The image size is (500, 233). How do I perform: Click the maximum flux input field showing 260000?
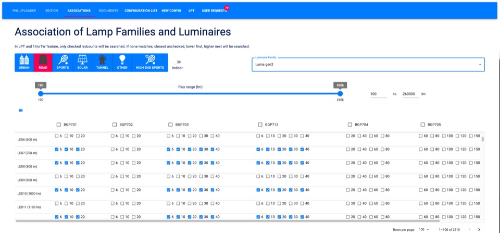click(411, 94)
